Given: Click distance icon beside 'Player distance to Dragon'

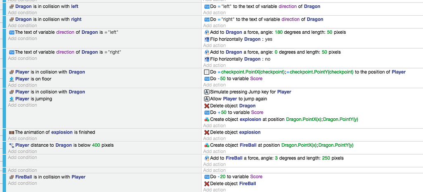Looking at the screenshot, I should click(12, 145).
